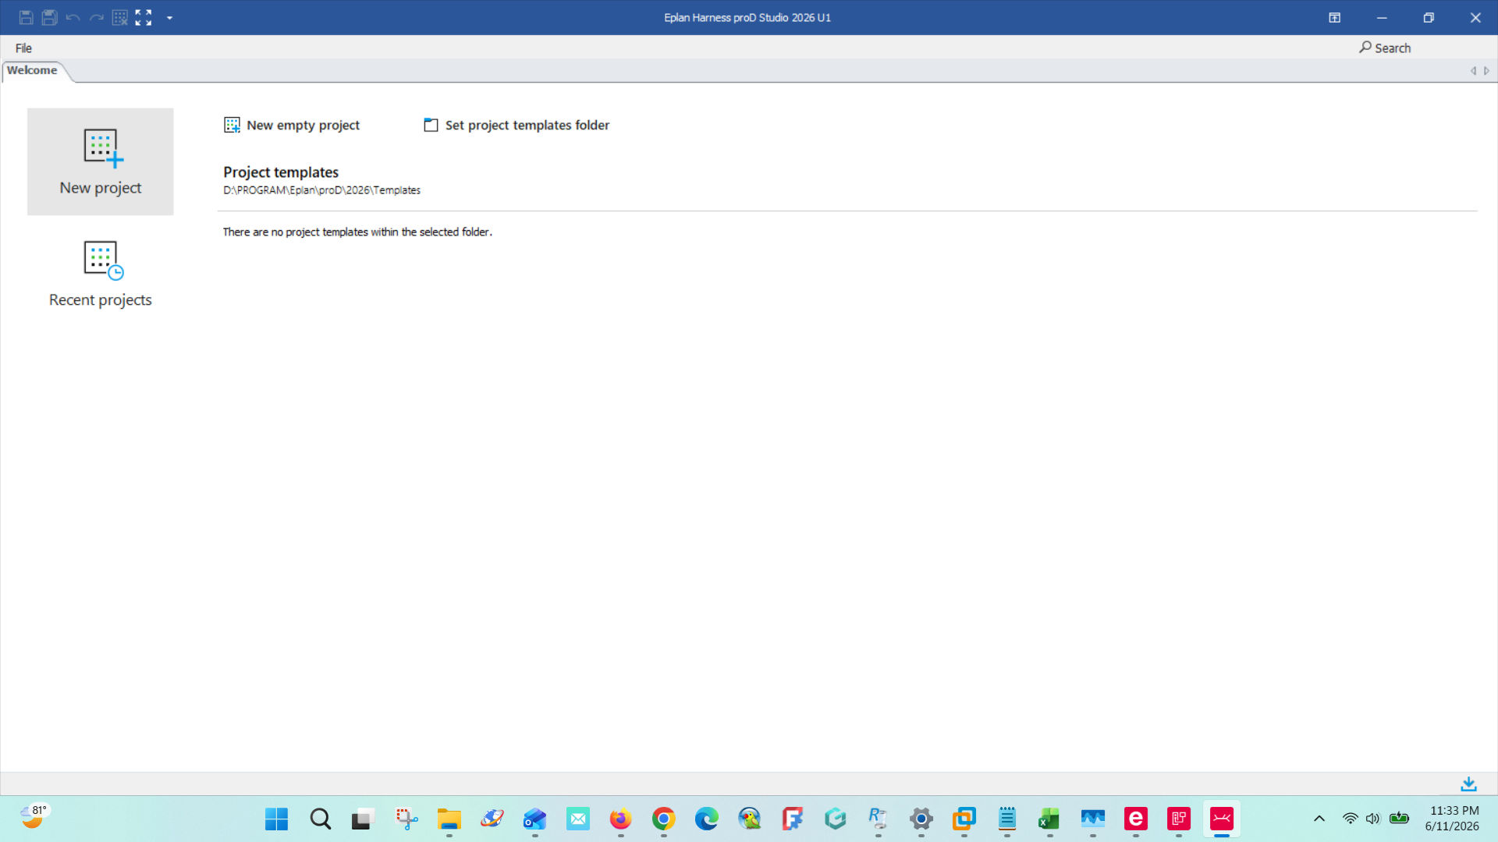The image size is (1498, 842).
Task: Open the parrot app icon on taskbar
Action: (749, 819)
